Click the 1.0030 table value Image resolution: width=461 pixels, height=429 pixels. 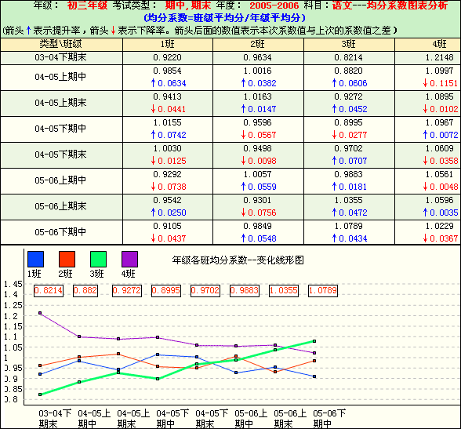[x=167, y=148]
